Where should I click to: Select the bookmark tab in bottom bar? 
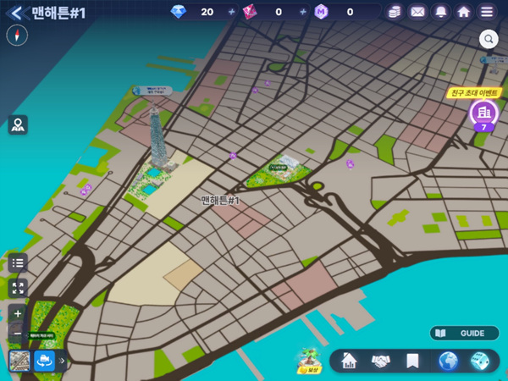coord(412,362)
